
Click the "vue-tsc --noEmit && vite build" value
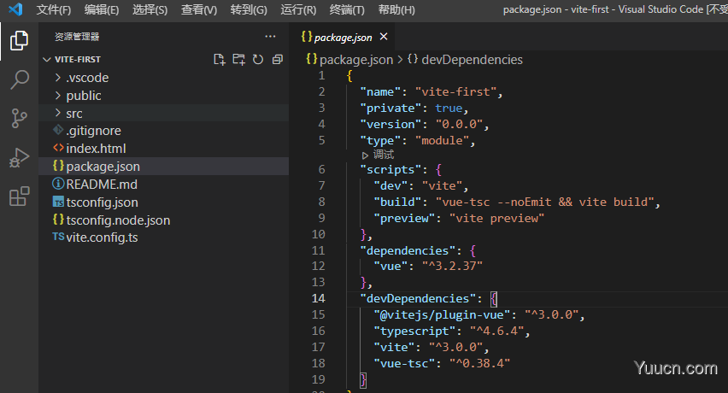pyautogui.click(x=544, y=202)
